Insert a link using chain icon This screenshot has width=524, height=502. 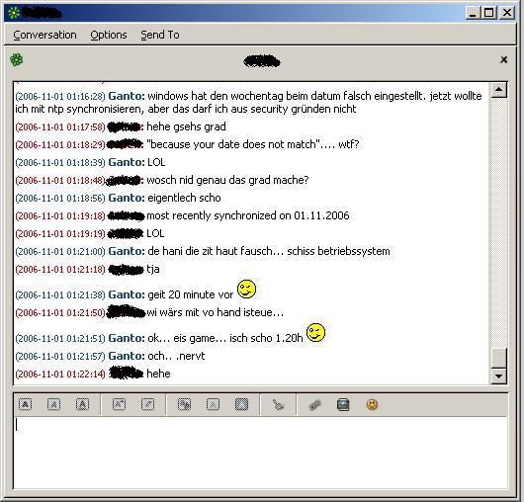(x=314, y=405)
